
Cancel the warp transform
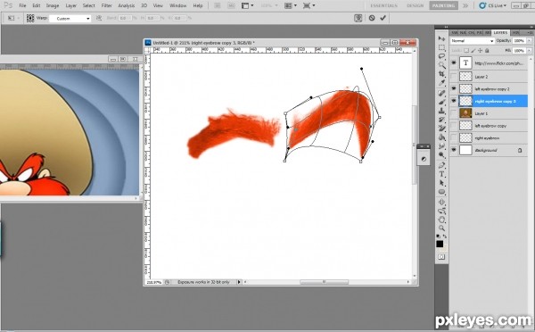tap(372, 18)
